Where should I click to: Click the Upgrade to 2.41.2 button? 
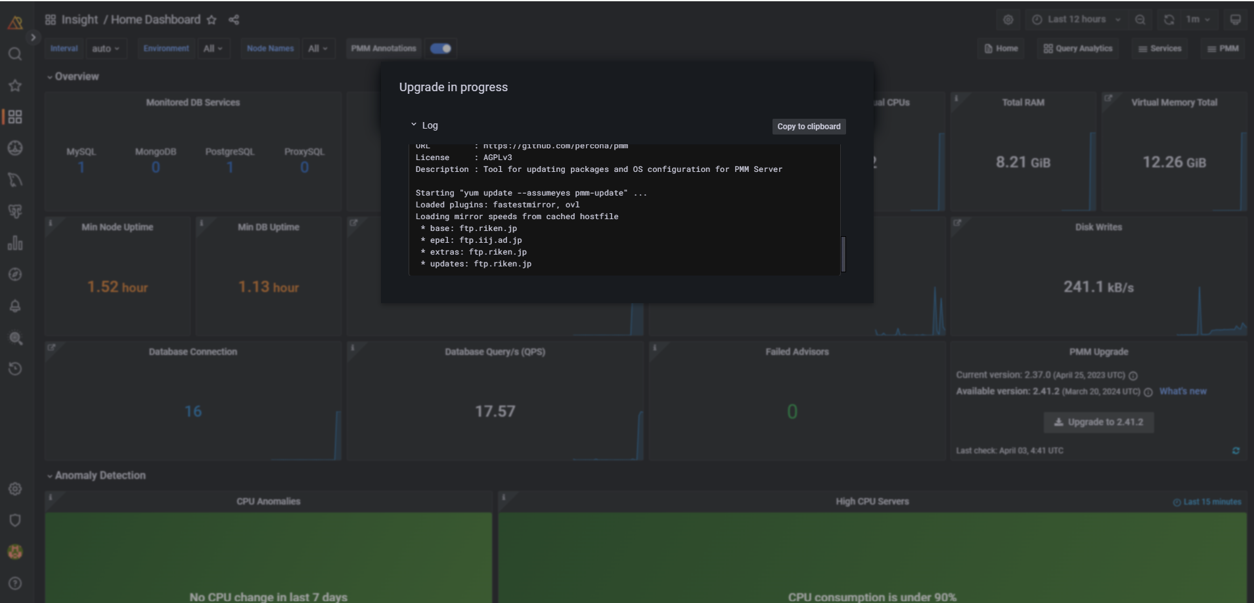1098,423
